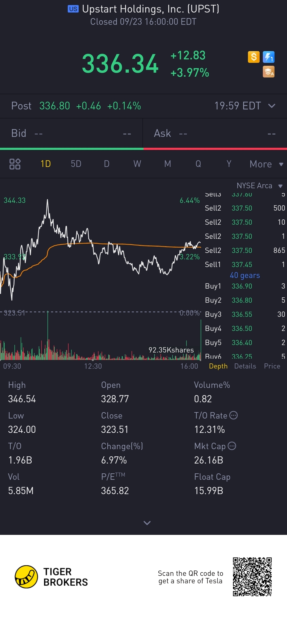Tap the Change(%) value 6.97%
The width and height of the screenshot is (287, 619).
(x=114, y=460)
